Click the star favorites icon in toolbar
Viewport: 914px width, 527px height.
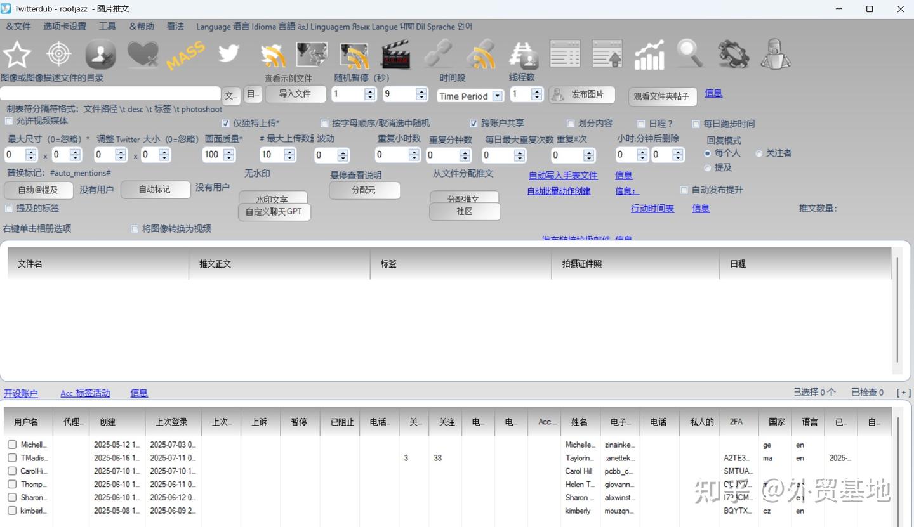click(x=17, y=55)
